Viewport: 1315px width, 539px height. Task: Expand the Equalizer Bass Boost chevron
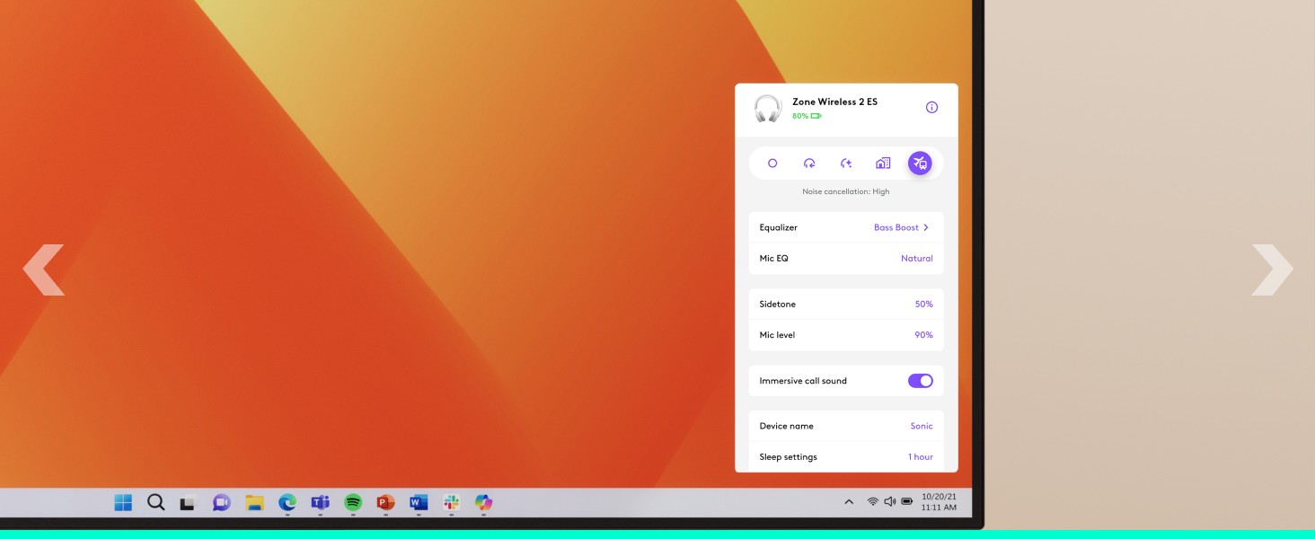(926, 228)
